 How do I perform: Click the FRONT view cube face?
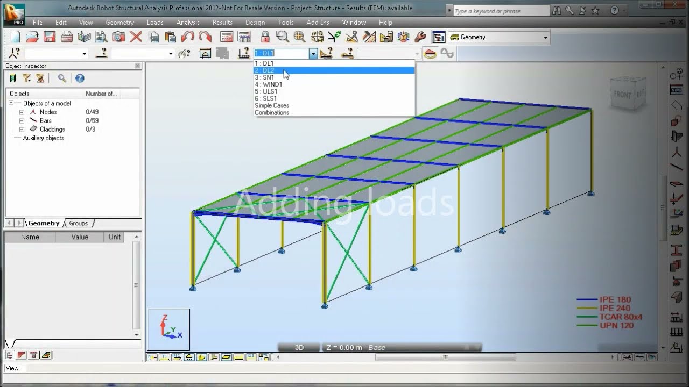click(x=622, y=95)
